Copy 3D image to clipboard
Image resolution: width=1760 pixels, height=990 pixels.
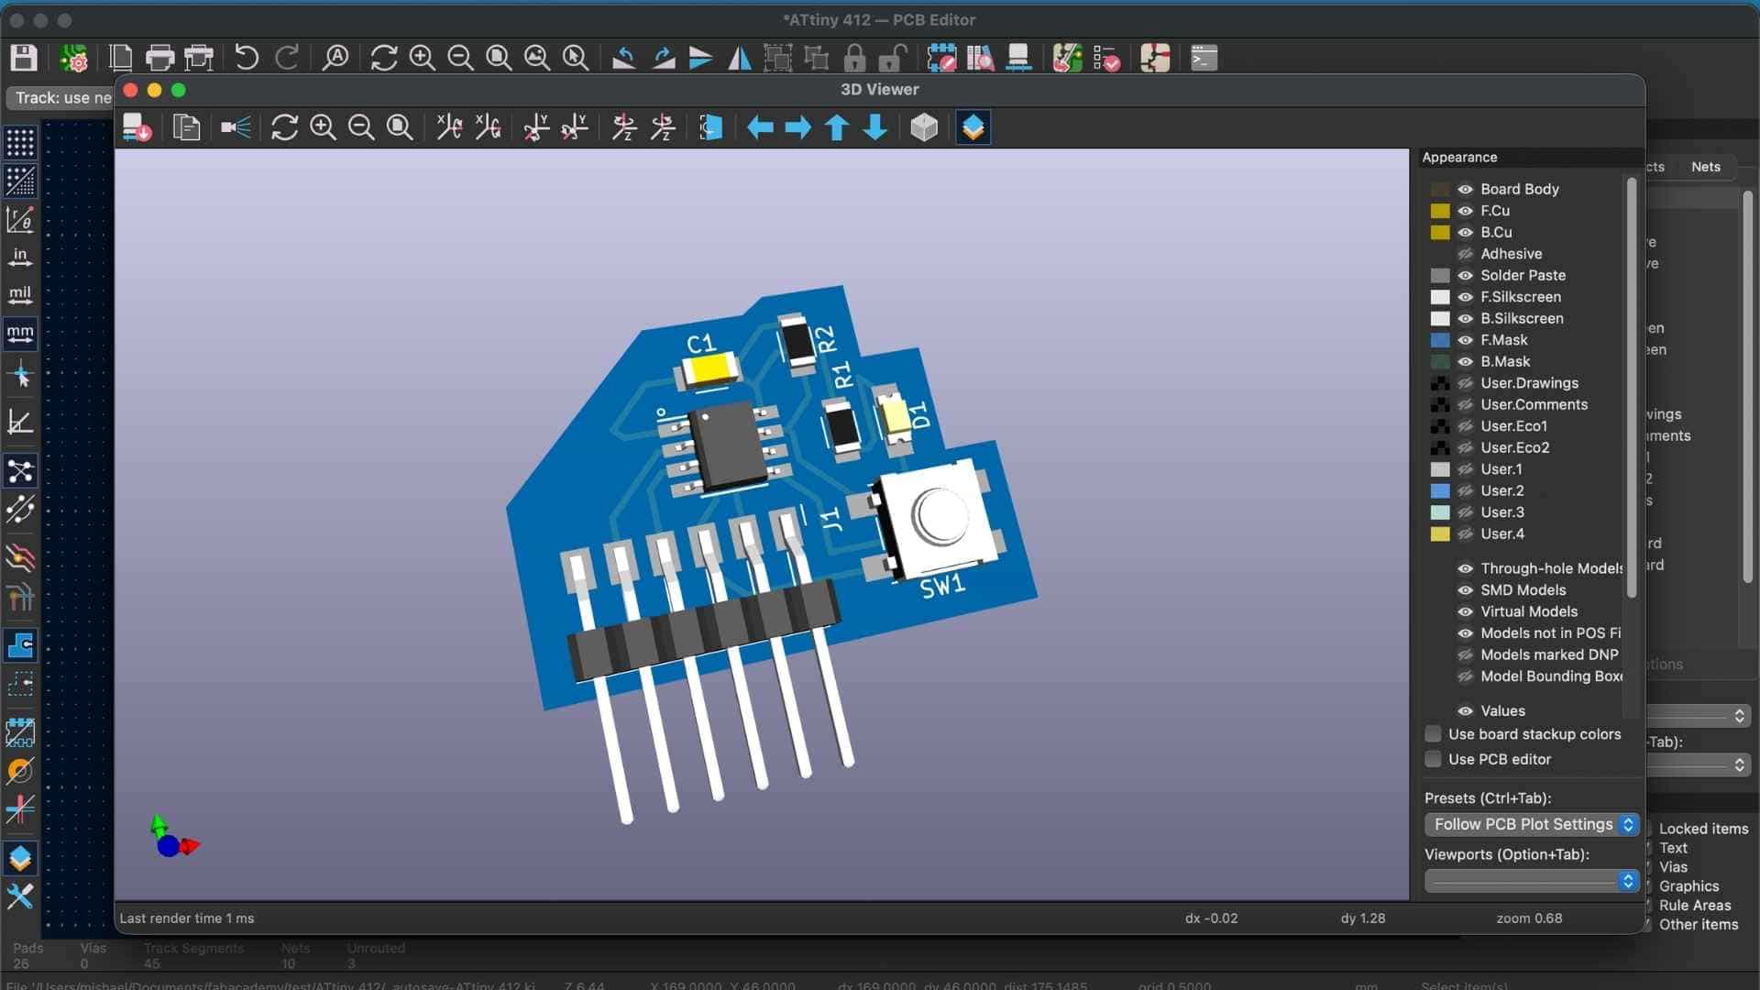point(186,127)
